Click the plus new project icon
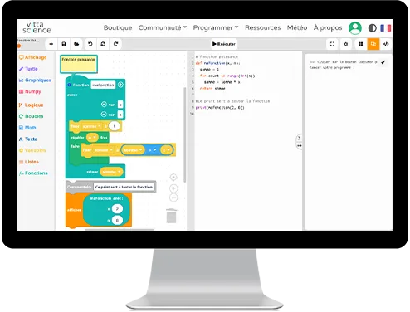The height and width of the screenshot is (312, 410). pyautogui.click(x=51, y=44)
